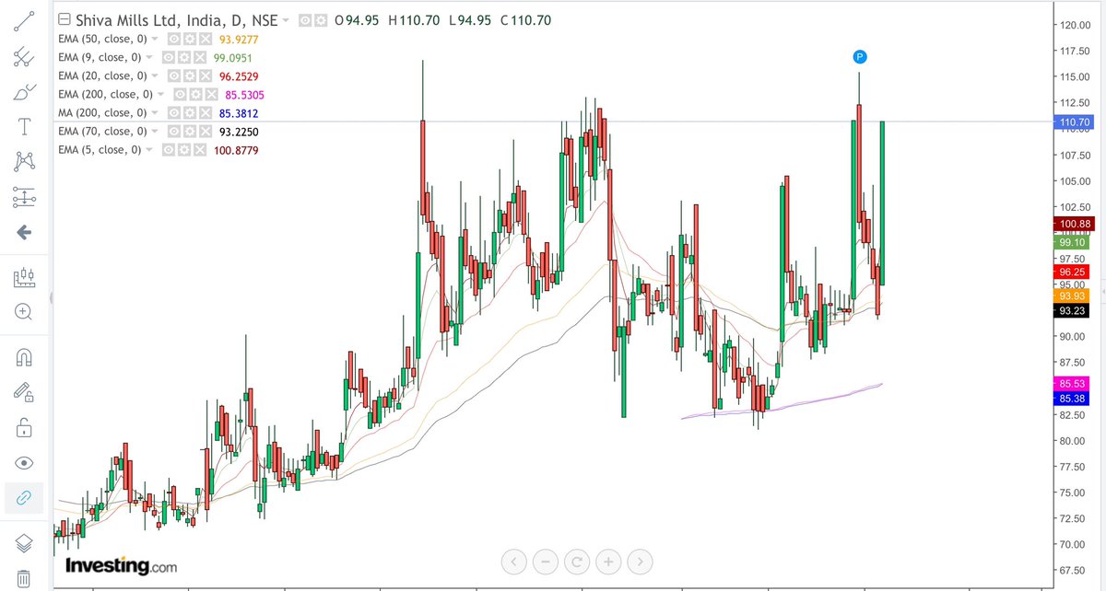Viewport: 1106px width, 591px height.
Task: Hide the EMA 70 indicator
Action: pos(174,131)
